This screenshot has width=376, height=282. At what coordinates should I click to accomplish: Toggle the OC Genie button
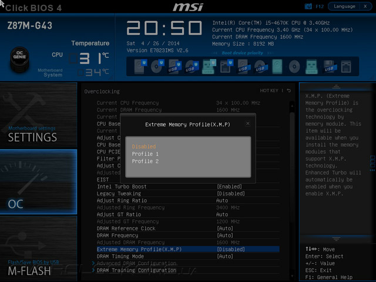pos(19,59)
